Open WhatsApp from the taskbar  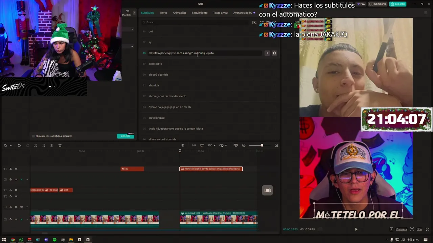21,240
